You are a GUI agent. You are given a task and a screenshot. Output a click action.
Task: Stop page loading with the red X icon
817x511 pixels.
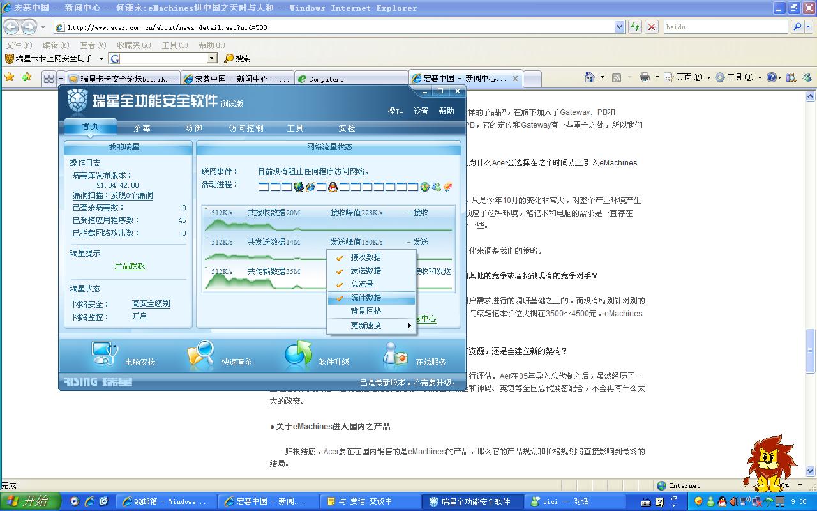click(651, 27)
